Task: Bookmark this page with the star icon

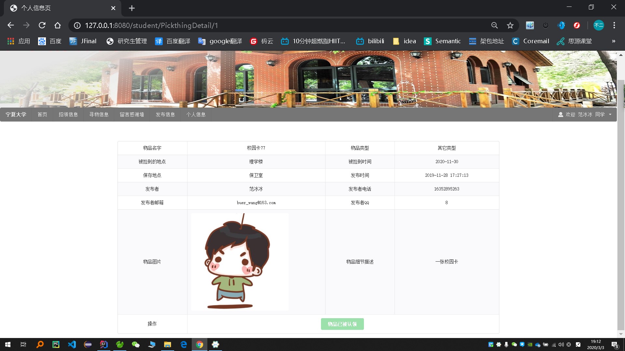Action: pos(510,25)
